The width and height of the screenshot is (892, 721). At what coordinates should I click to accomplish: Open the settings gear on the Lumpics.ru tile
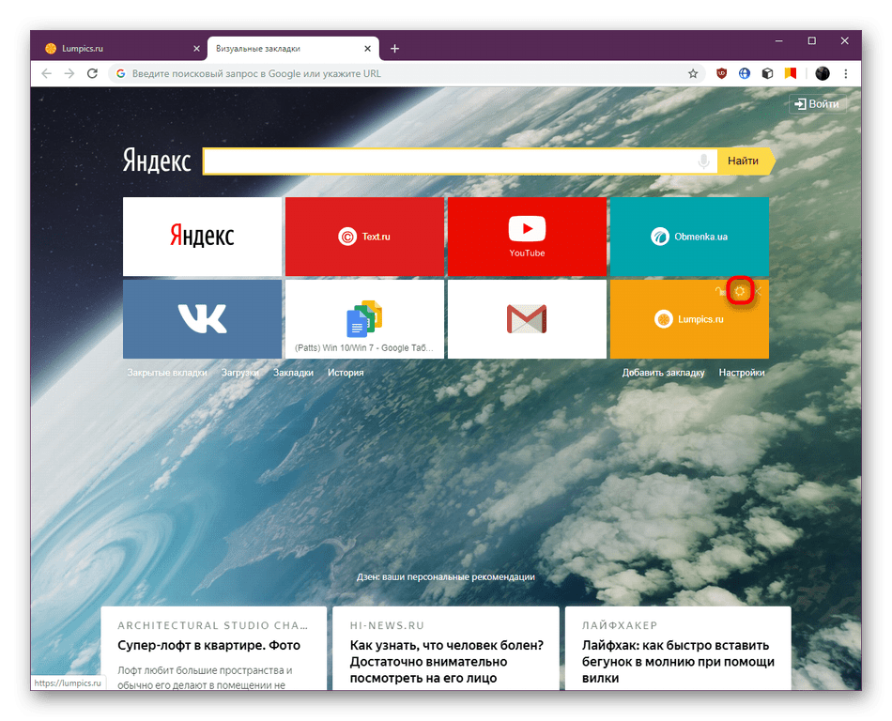tap(741, 292)
